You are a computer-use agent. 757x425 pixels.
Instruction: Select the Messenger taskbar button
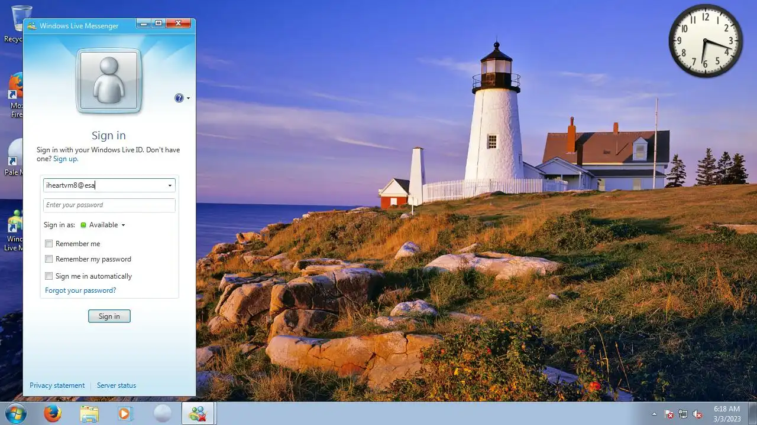198,414
